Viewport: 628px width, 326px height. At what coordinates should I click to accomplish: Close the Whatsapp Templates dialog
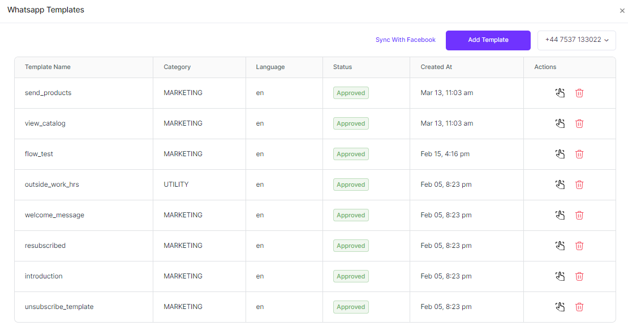(x=622, y=10)
